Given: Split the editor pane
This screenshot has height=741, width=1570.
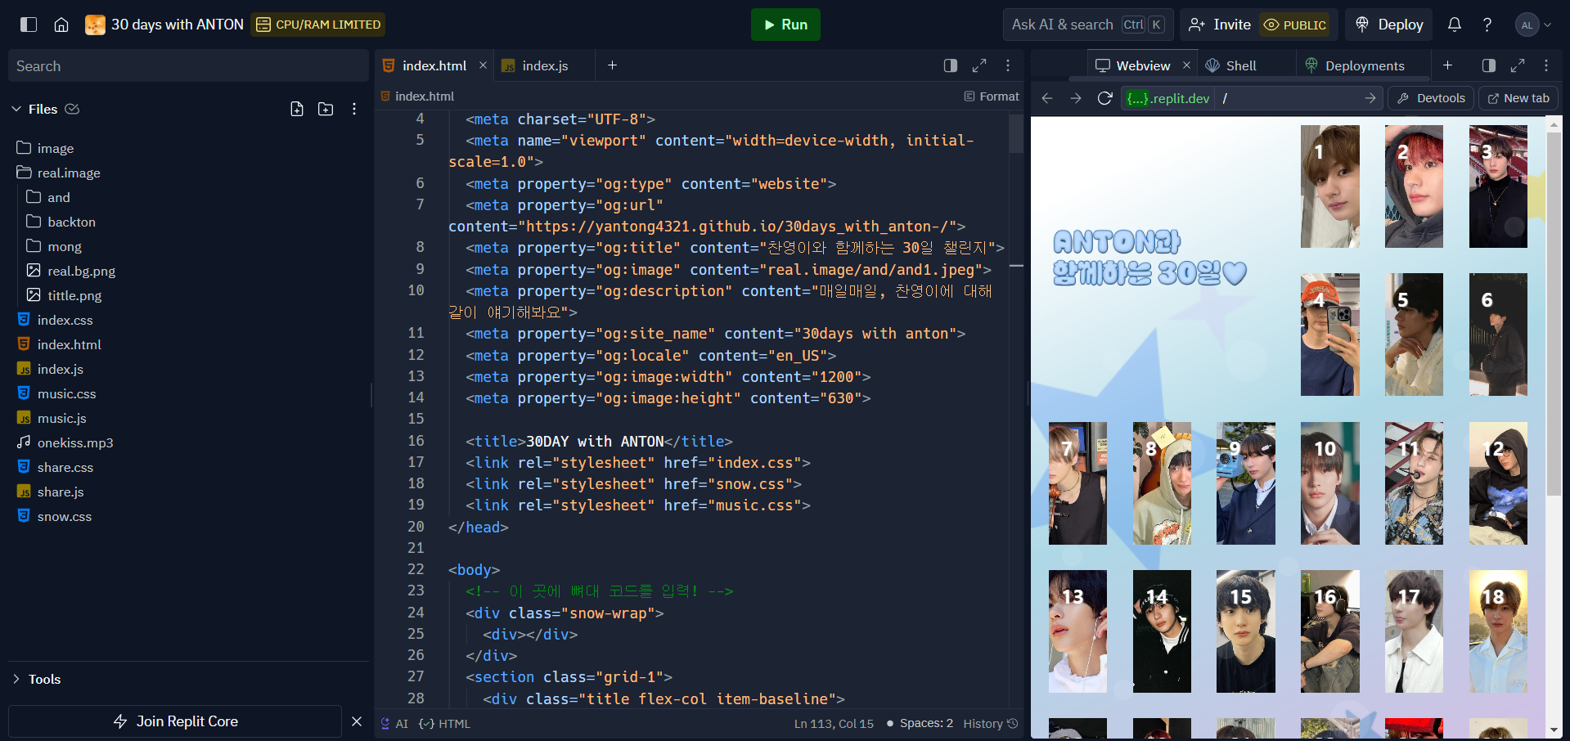Looking at the screenshot, I should click(x=951, y=65).
